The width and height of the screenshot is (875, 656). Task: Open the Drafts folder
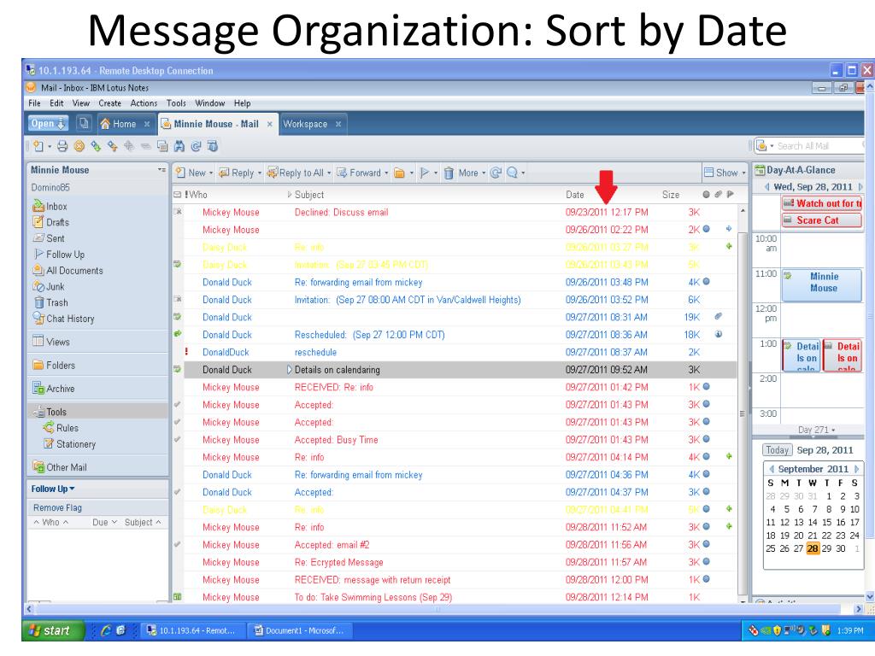(x=51, y=222)
